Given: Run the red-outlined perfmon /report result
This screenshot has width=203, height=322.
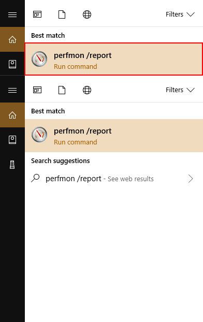Looking at the screenshot, I should pyautogui.click(x=114, y=59).
